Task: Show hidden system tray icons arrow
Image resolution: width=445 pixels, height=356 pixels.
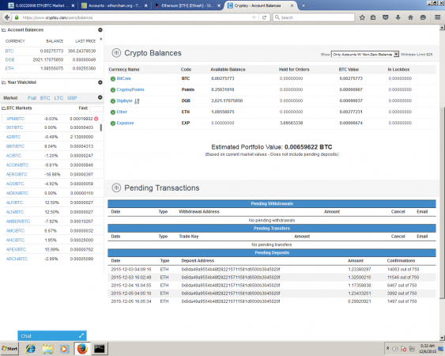Action: coord(387,348)
